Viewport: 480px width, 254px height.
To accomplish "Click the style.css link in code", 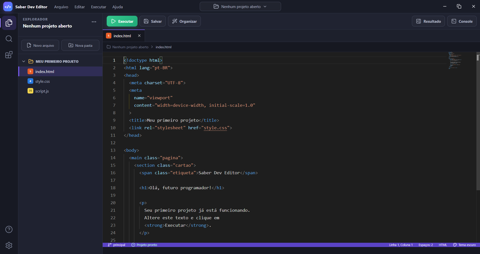I will click(x=215, y=128).
